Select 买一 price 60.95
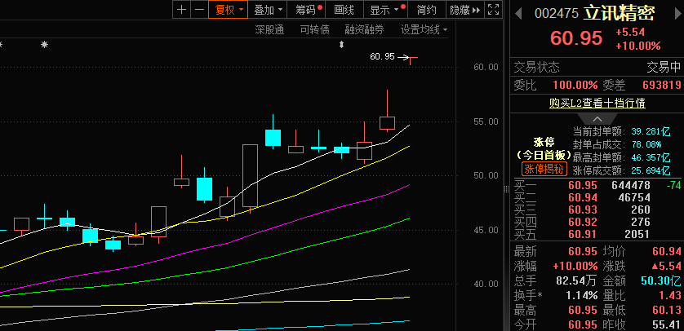The width and height of the screenshot is (684, 331). (x=582, y=186)
